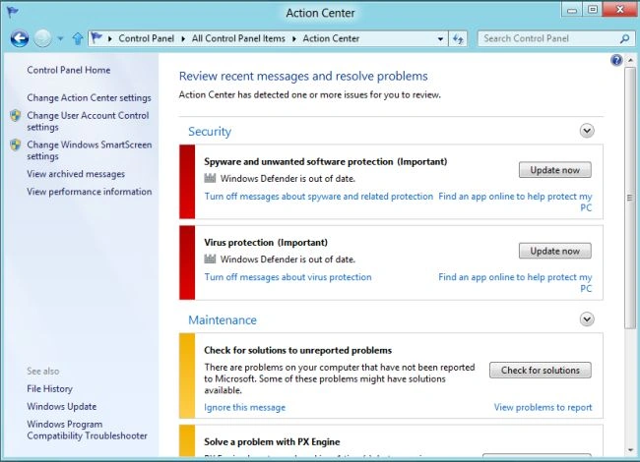Click the scrollbar down arrow

[x=630, y=450]
